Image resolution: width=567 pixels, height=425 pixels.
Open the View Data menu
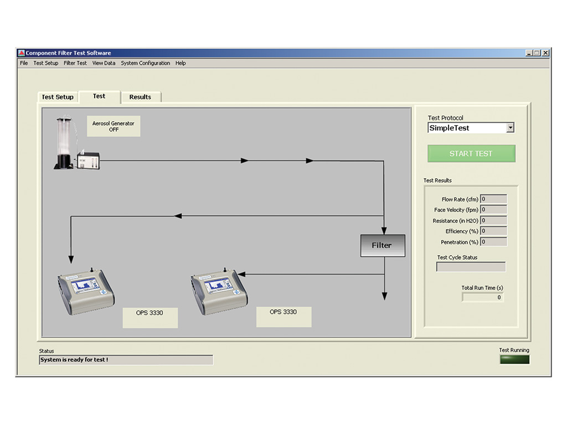tap(104, 63)
